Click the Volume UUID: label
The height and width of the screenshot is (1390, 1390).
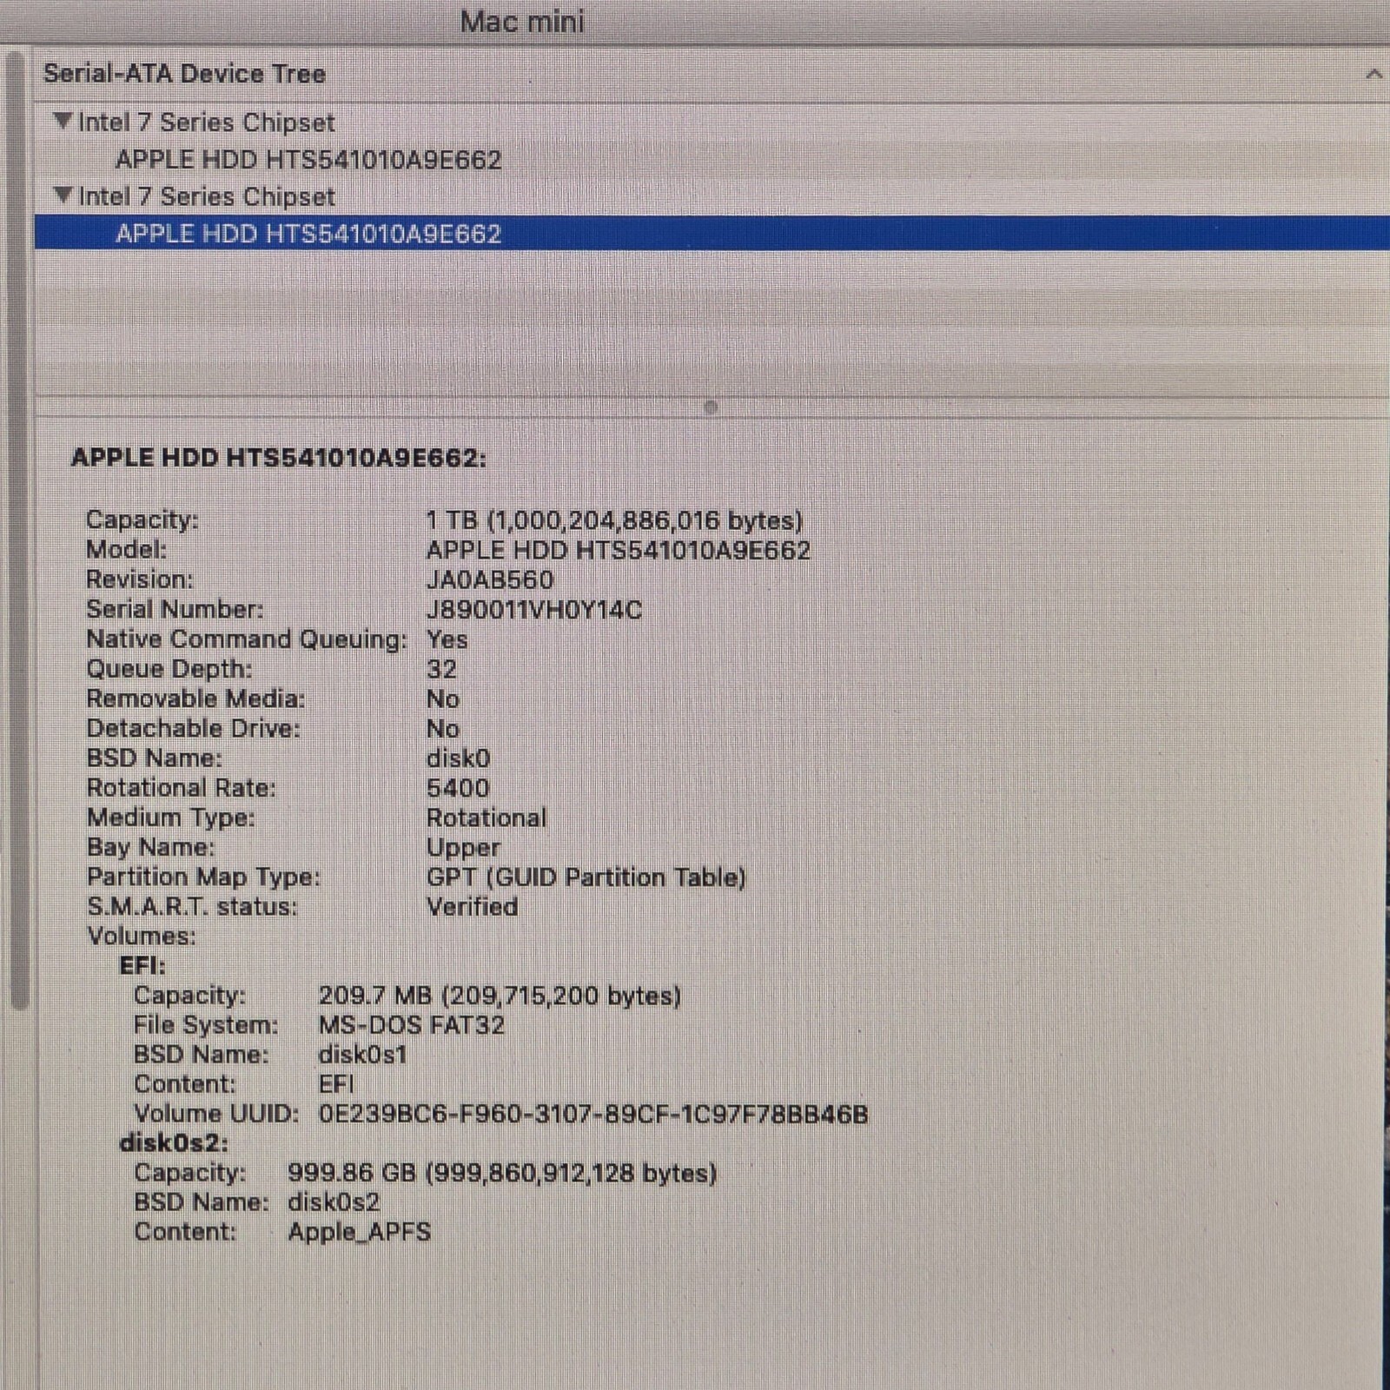click(x=216, y=1114)
